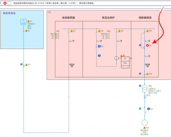This screenshot has width=171, height=138.
Task: Click the warning icon next to Q8 switch
Action: [147, 31]
